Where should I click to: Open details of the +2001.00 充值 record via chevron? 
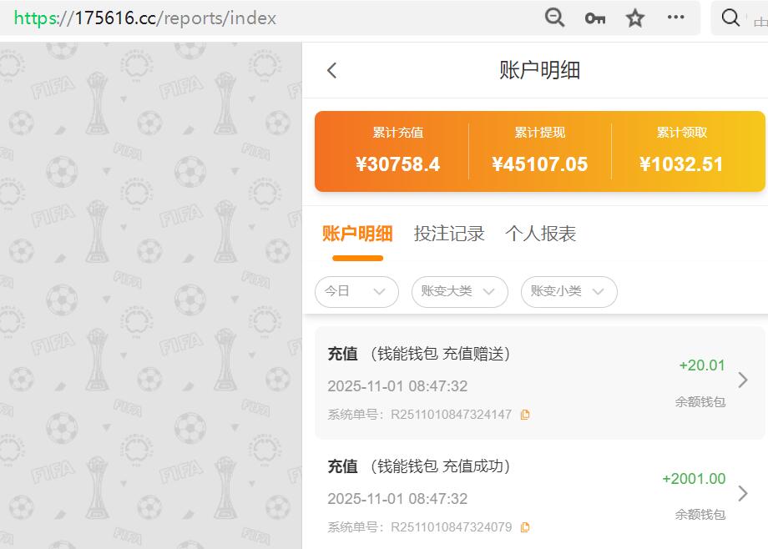[743, 494]
